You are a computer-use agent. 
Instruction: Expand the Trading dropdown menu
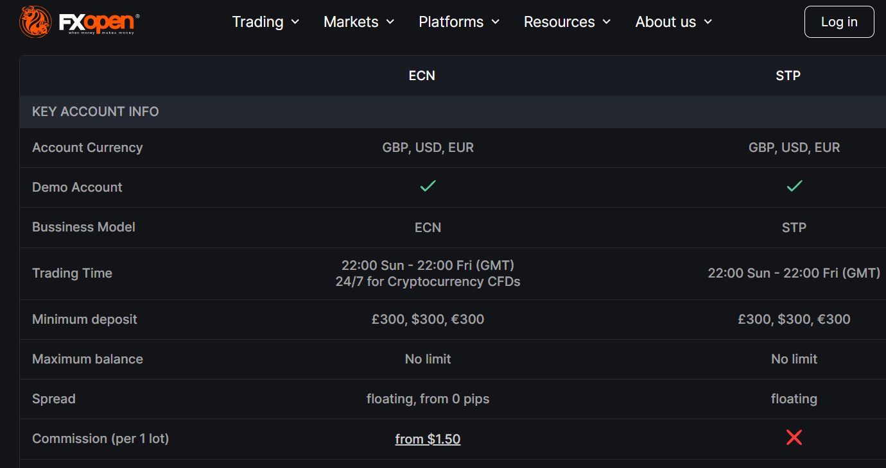(x=266, y=22)
